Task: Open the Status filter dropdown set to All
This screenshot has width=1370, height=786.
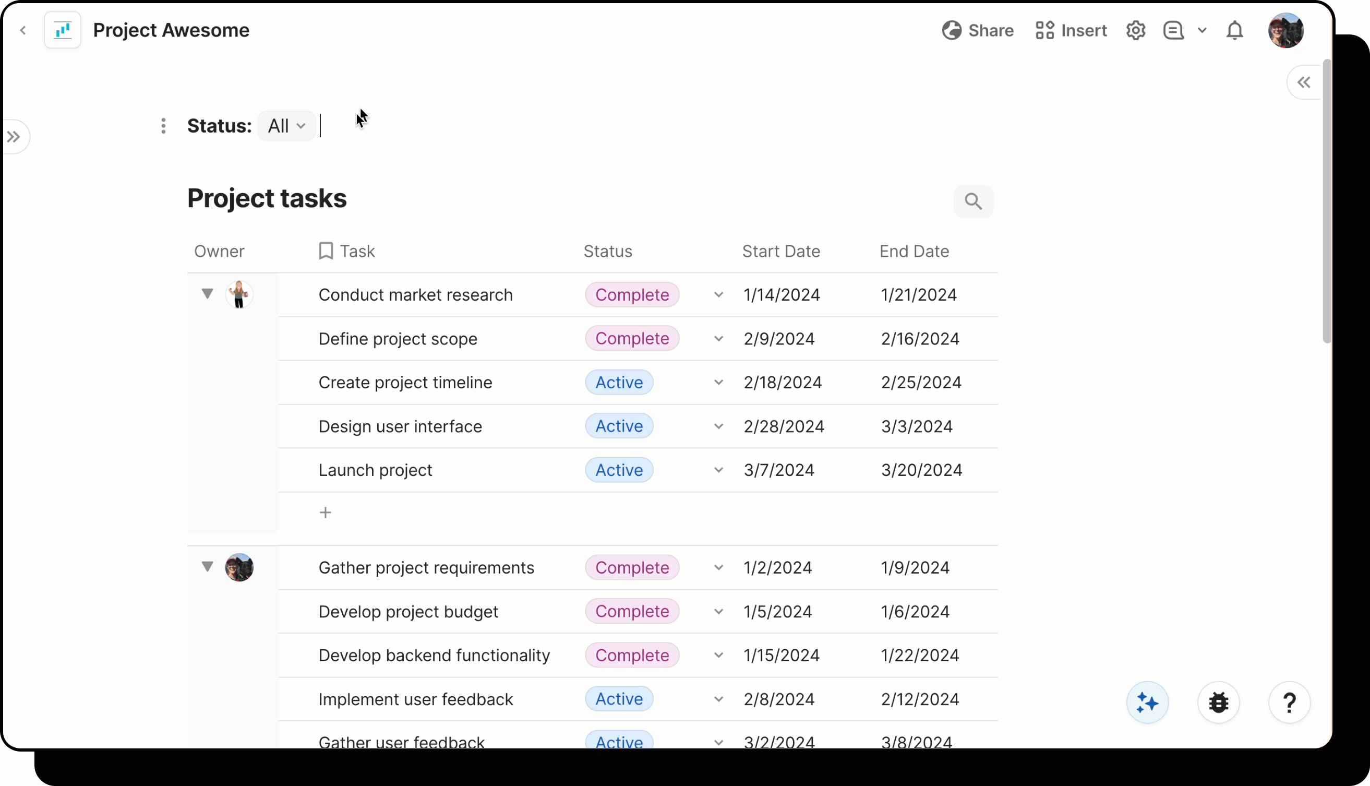Action: tap(285, 125)
